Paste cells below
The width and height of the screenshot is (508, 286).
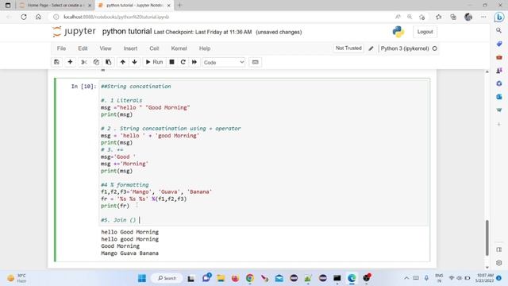click(x=109, y=62)
